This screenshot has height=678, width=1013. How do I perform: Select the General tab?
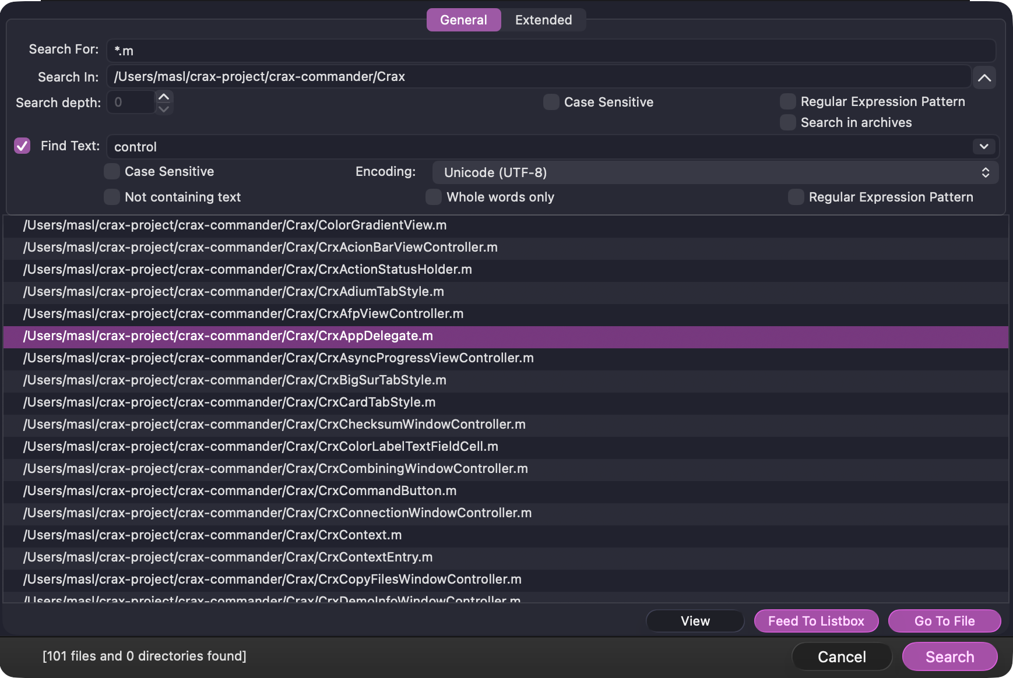click(x=463, y=19)
